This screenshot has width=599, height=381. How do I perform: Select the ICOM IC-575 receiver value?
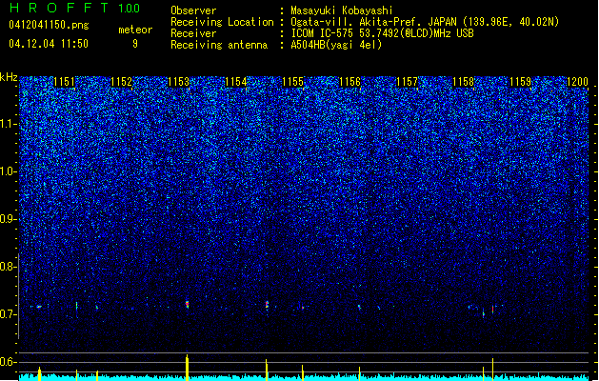coord(382,33)
